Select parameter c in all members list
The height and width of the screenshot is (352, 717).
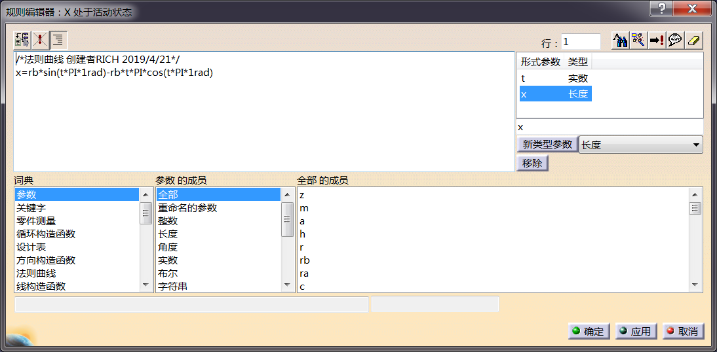tap(494, 287)
